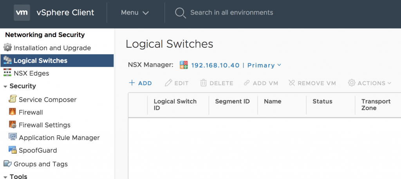Click the REMOVE VM button
The height and width of the screenshot is (179, 401).
coord(312,83)
